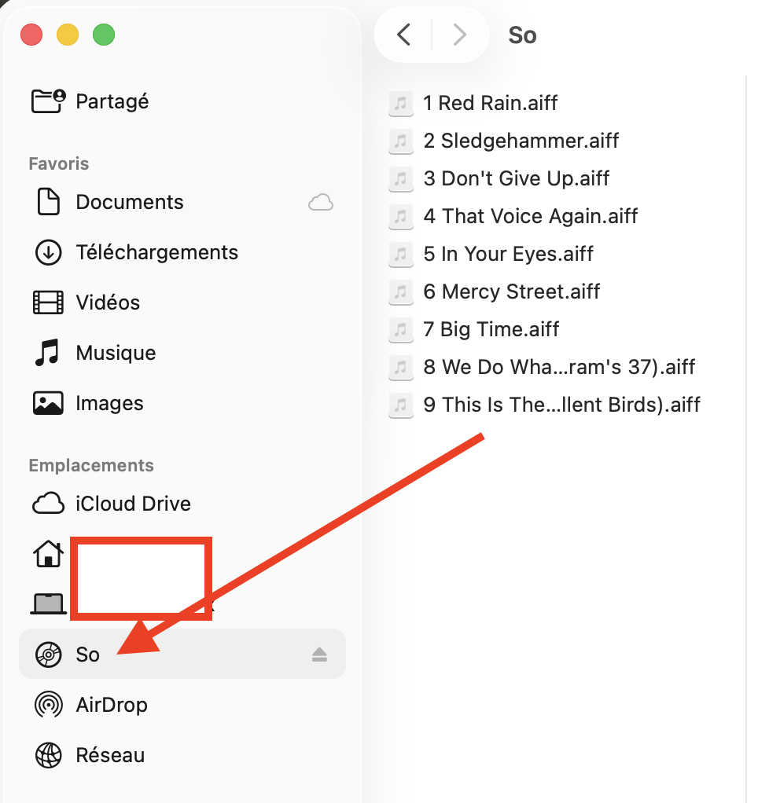Click the audio file icon for 1 Red Rain.aiff
Screen dimensions: 758x803
(x=401, y=103)
